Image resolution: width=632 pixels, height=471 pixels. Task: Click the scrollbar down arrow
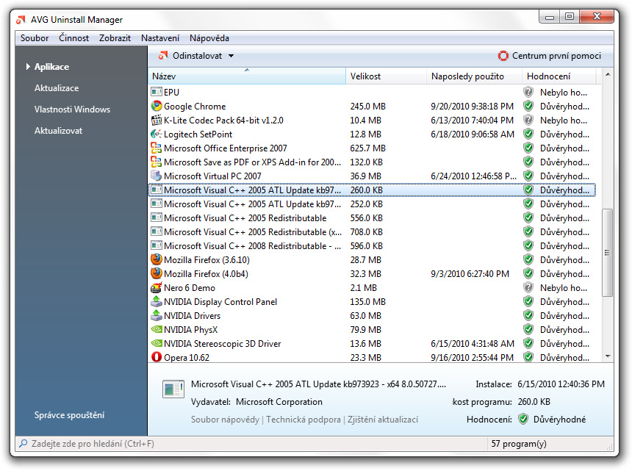[608, 356]
